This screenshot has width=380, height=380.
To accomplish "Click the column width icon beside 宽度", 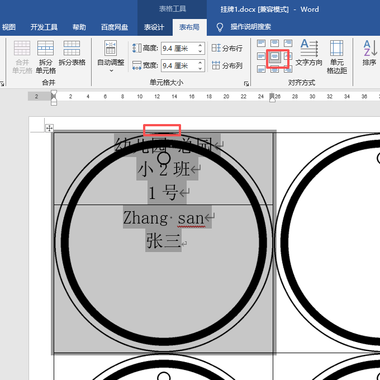I will click(137, 65).
